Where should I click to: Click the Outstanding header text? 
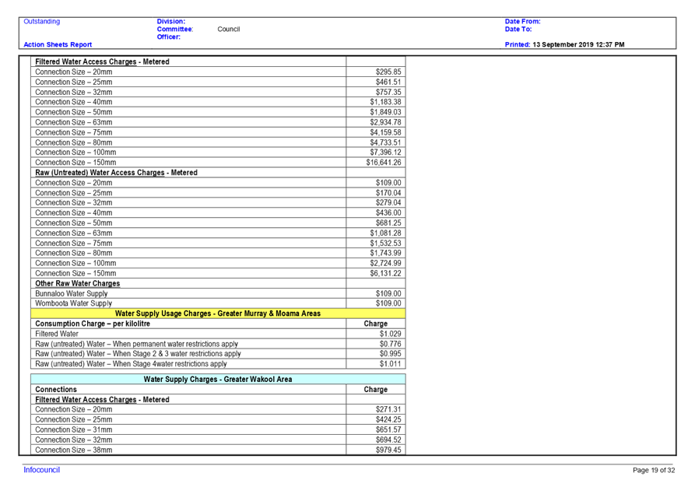click(42, 21)
